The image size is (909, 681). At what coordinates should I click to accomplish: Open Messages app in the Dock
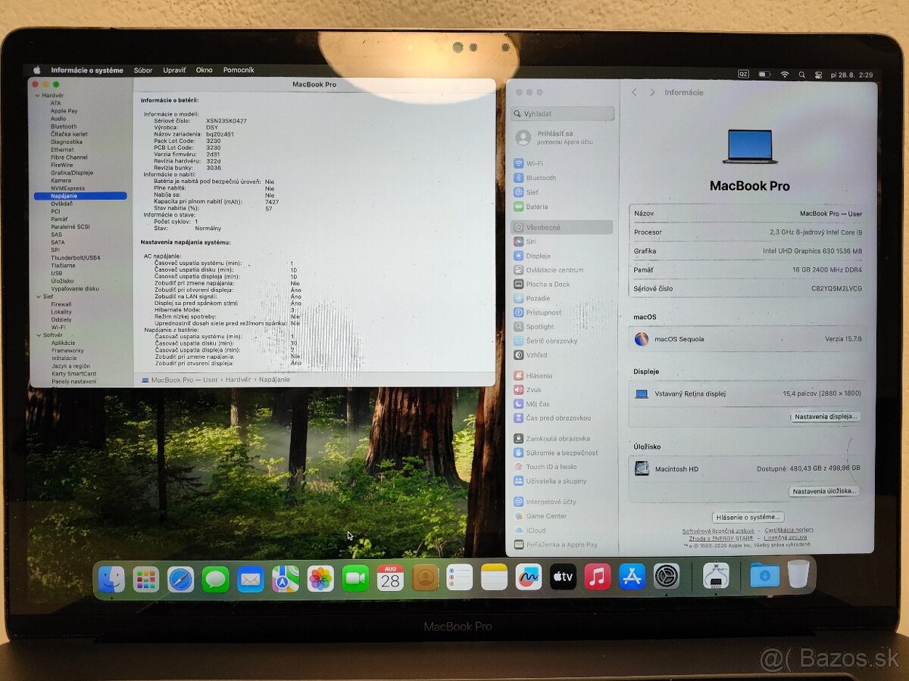pyautogui.click(x=215, y=579)
